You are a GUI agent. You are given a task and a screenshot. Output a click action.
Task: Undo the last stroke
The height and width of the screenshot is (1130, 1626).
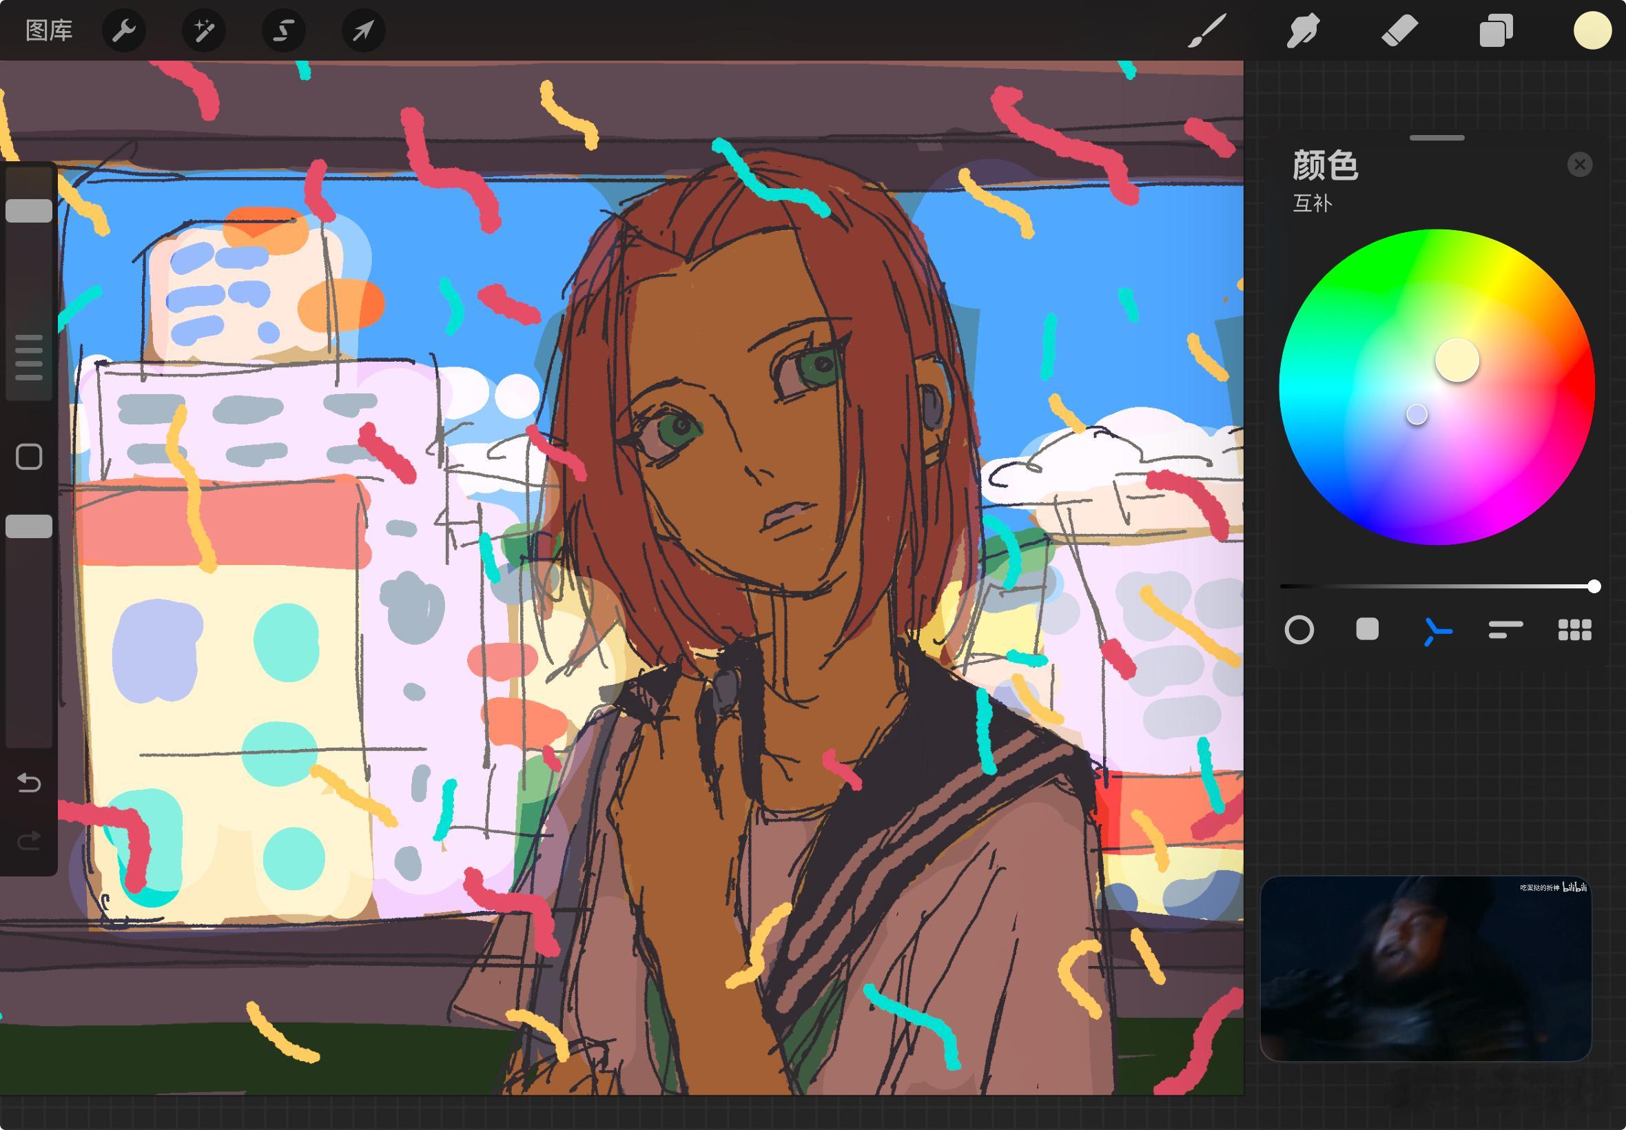click(x=29, y=782)
